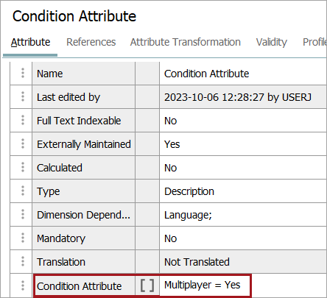
Task: Edit the Name value field
Action: coord(242,74)
